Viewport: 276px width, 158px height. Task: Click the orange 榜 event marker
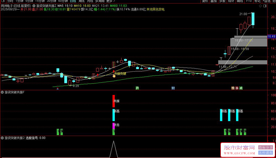(233, 88)
